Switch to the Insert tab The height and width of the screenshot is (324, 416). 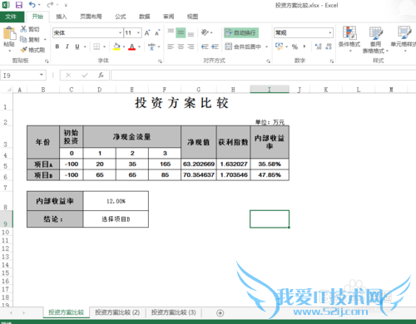pos(62,17)
